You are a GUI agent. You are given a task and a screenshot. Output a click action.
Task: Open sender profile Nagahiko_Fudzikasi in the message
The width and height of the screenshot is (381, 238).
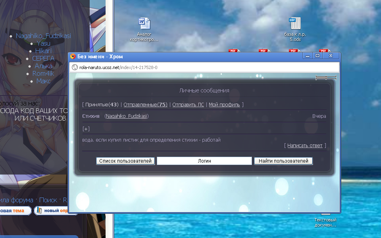click(x=126, y=116)
